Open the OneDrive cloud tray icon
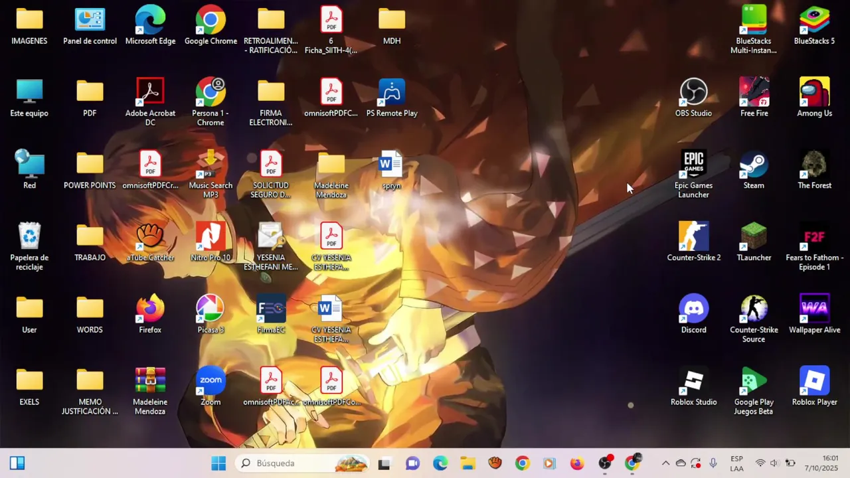This screenshot has height=478, width=850. pyautogui.click(x=681, y=463)
